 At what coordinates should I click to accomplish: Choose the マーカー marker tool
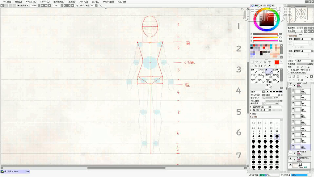[254, 76]
